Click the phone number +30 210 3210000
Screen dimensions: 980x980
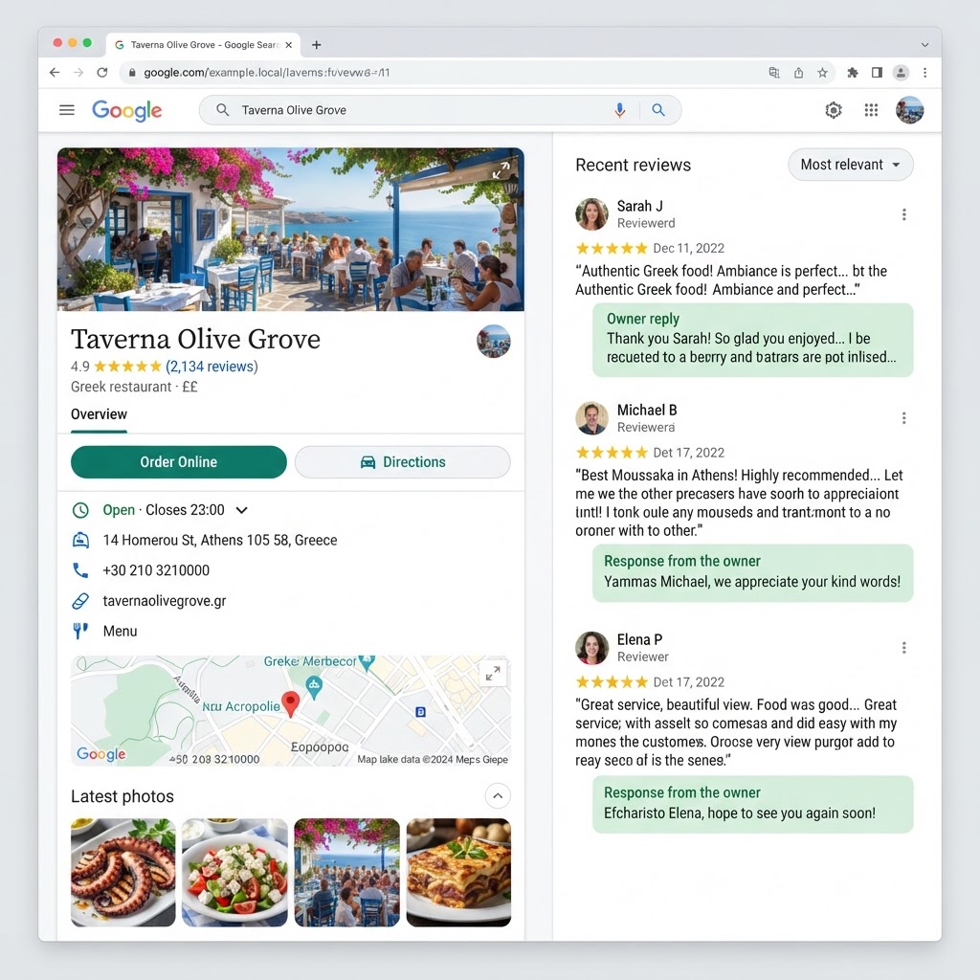(x=156, y=570)
